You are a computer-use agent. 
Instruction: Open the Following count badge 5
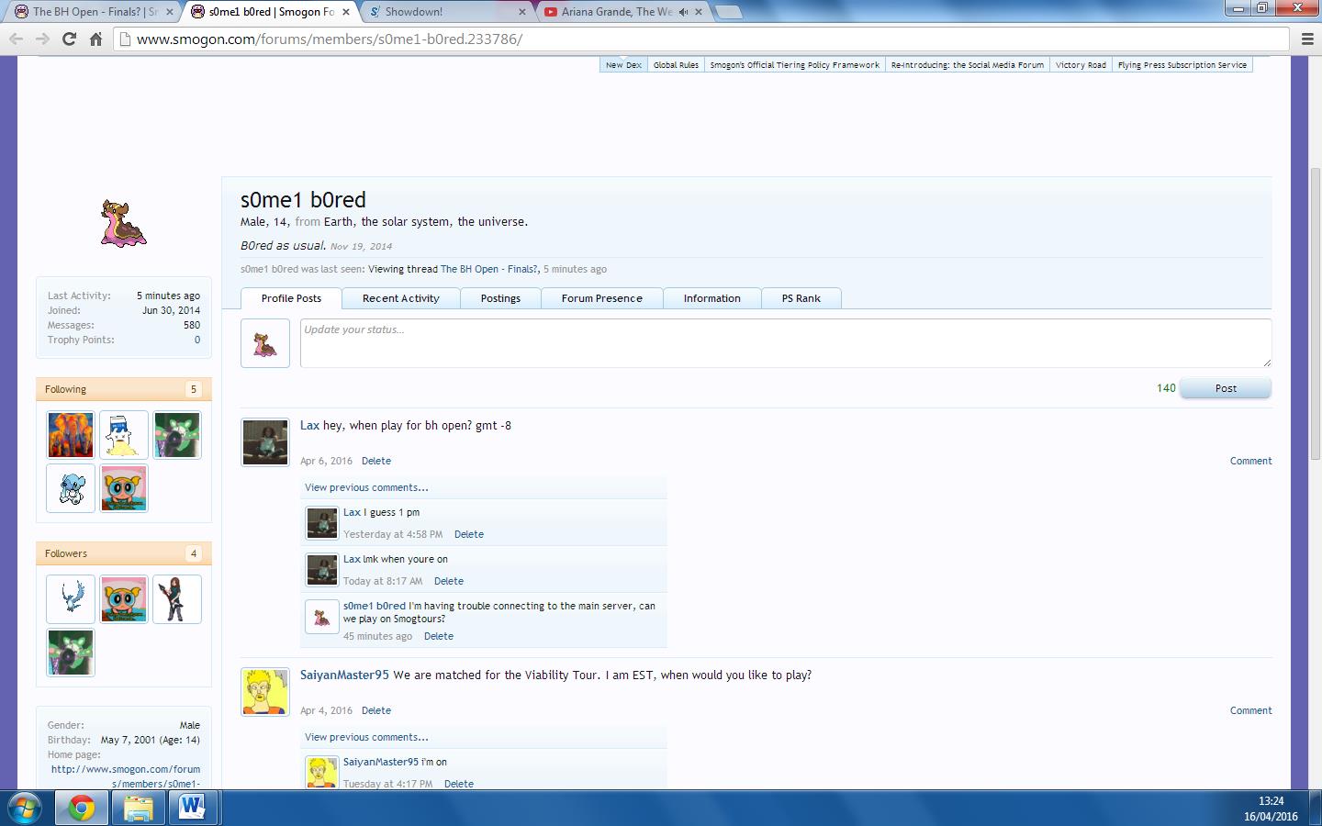[x=193, y=389]
